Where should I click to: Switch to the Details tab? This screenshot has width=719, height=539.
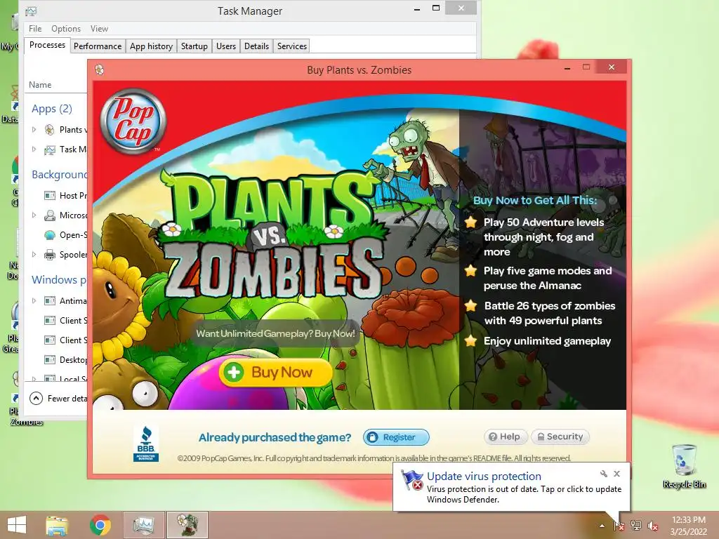point(256,46)
